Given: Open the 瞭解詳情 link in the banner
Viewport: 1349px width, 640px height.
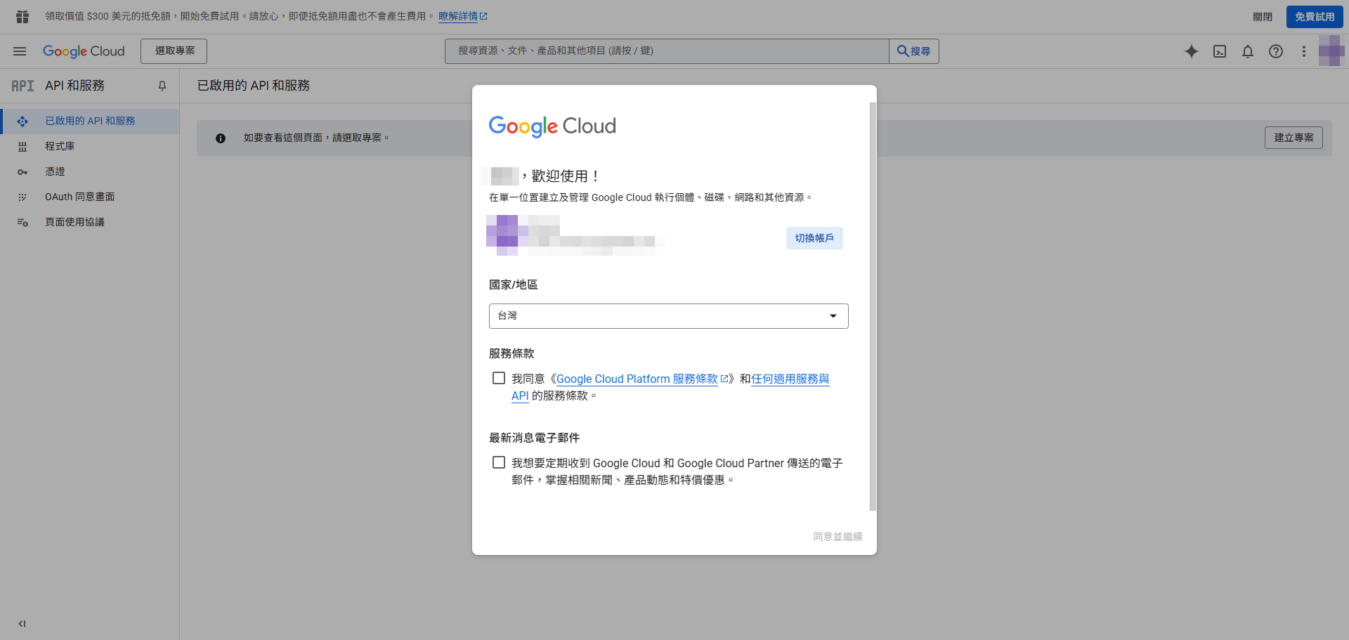Looking at the screenshot, I should (460, 15).
